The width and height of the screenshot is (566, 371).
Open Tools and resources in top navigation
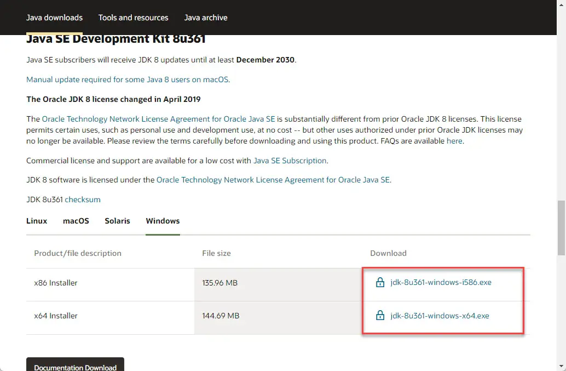pos(134,18)
